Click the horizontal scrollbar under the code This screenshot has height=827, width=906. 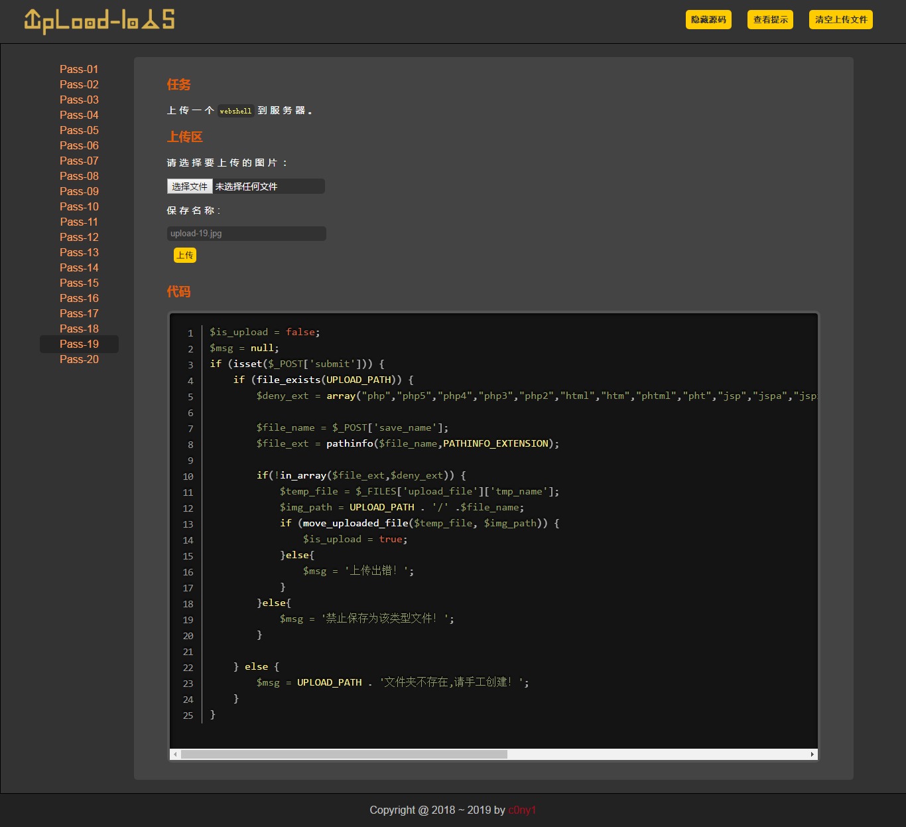(x=491, y=754)
